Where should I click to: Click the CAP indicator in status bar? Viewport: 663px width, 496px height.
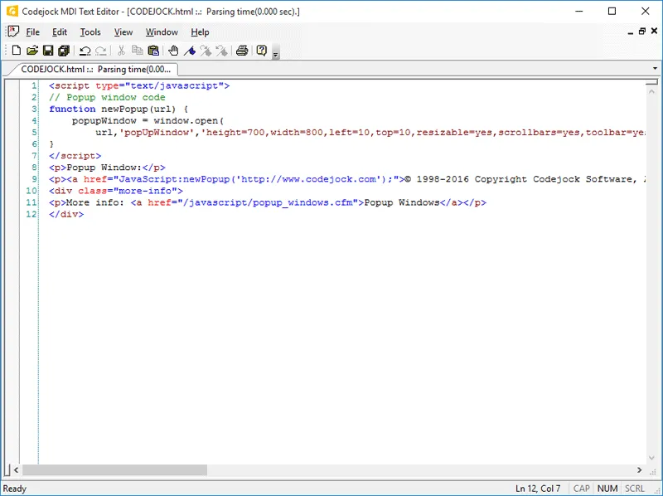[582, 489]
